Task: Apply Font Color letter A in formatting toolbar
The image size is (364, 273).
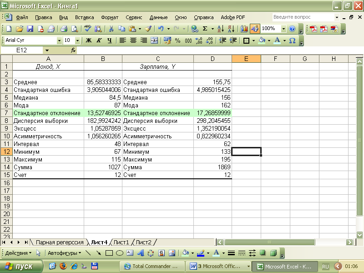Action: pyautogui.click(x=277, y=40)
